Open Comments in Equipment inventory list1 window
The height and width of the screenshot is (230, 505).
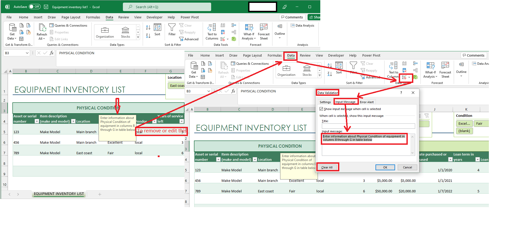pos(292,17)
